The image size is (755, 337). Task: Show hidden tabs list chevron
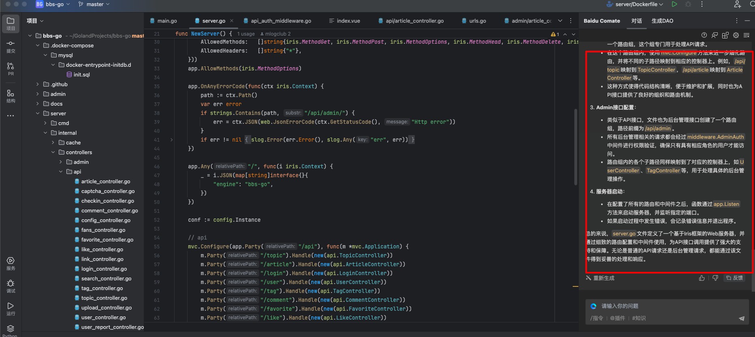pos(560,21)
